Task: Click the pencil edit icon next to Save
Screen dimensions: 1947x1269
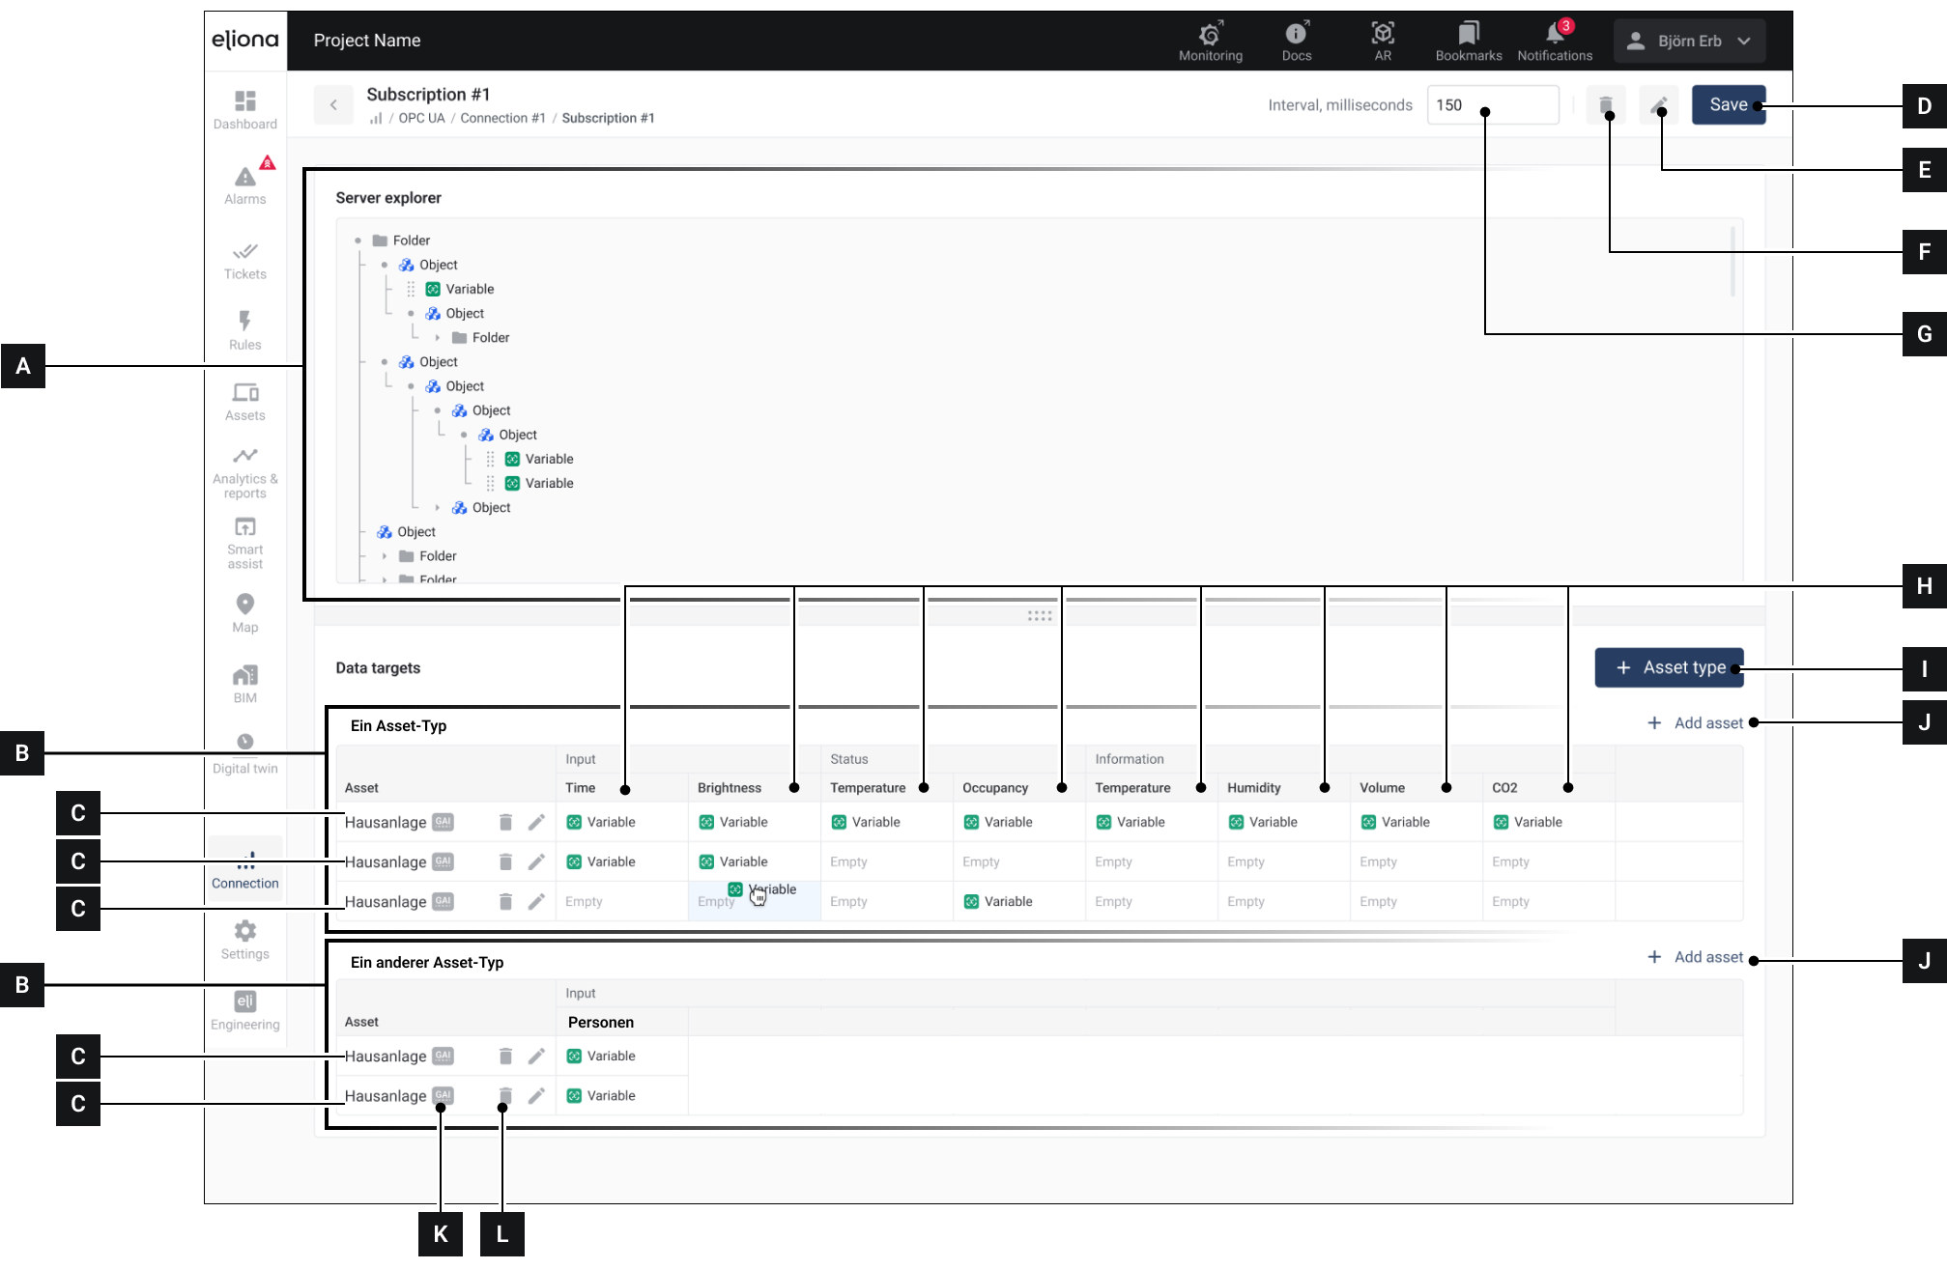Action: click(1658, 104)
